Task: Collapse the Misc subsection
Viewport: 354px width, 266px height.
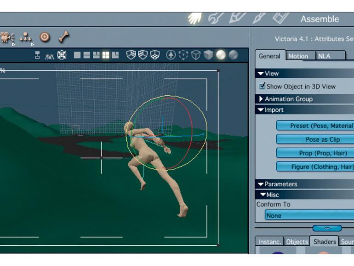Action: coord(263,194)
